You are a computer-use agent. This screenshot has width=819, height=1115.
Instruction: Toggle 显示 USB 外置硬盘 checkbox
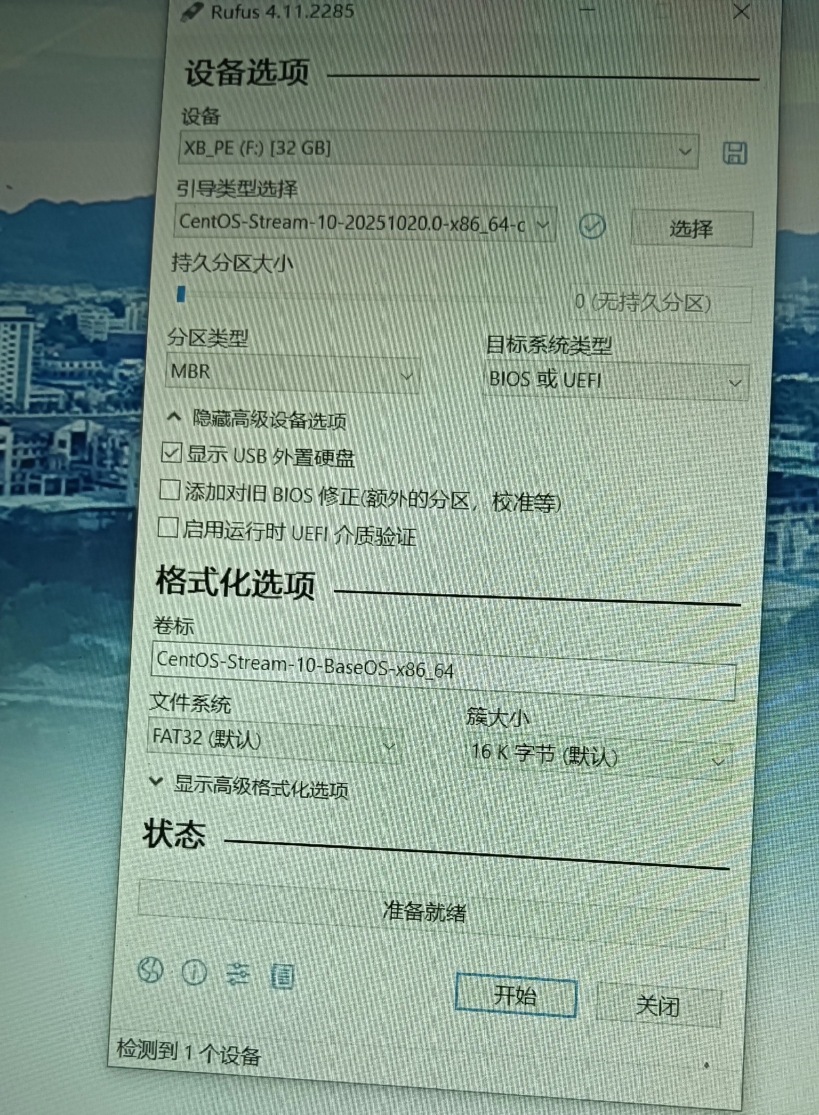pyautogui.click(x=172, y=453)
